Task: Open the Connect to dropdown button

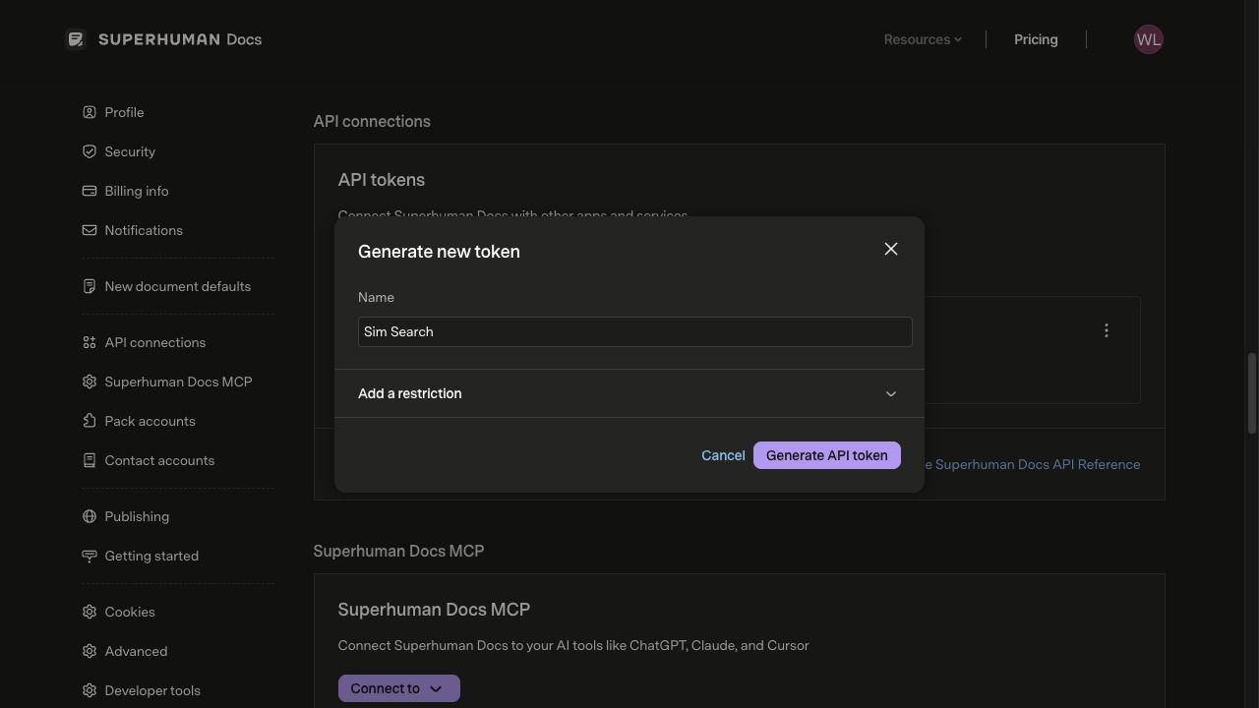Action: [x=398, y=688]
